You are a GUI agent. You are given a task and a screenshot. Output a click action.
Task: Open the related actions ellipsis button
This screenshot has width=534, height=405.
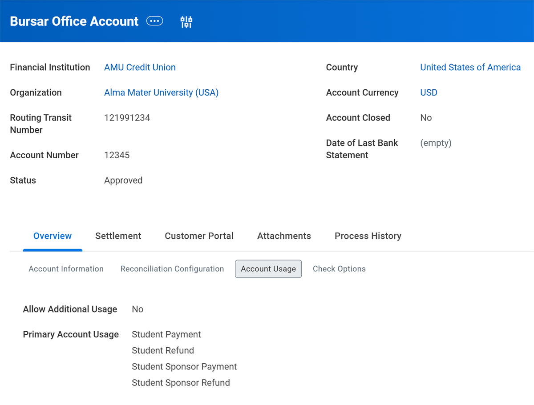coord(155,21)
